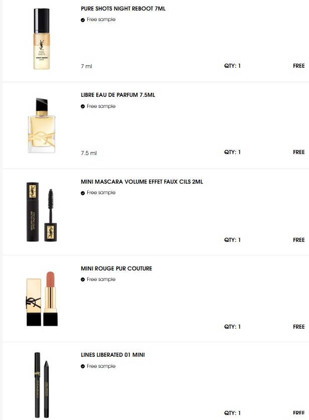Click the QTY: 1 label for Mini Mascara

(x=232, y=240)
